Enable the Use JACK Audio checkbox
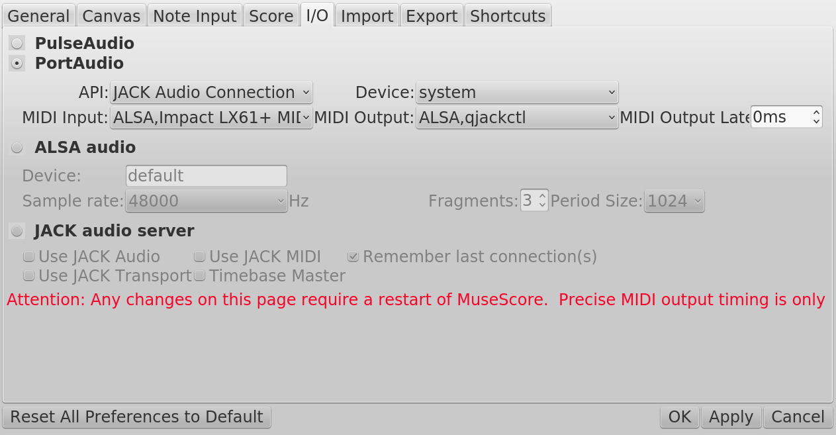This screenshot has height=435, width=836. (x=28, y=256)
